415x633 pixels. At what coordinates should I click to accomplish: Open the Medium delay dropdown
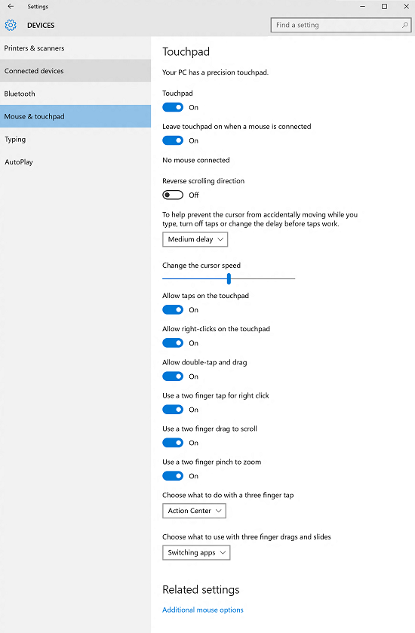[195, 239]
